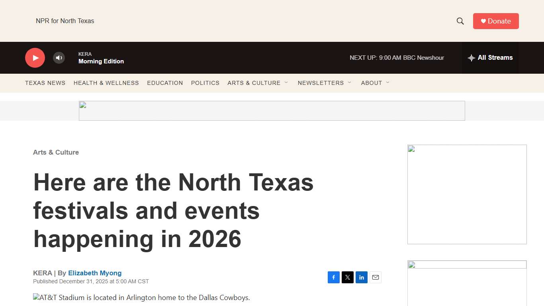Share the article on LinkedIn
544x306 pixels.
[361, 277]
